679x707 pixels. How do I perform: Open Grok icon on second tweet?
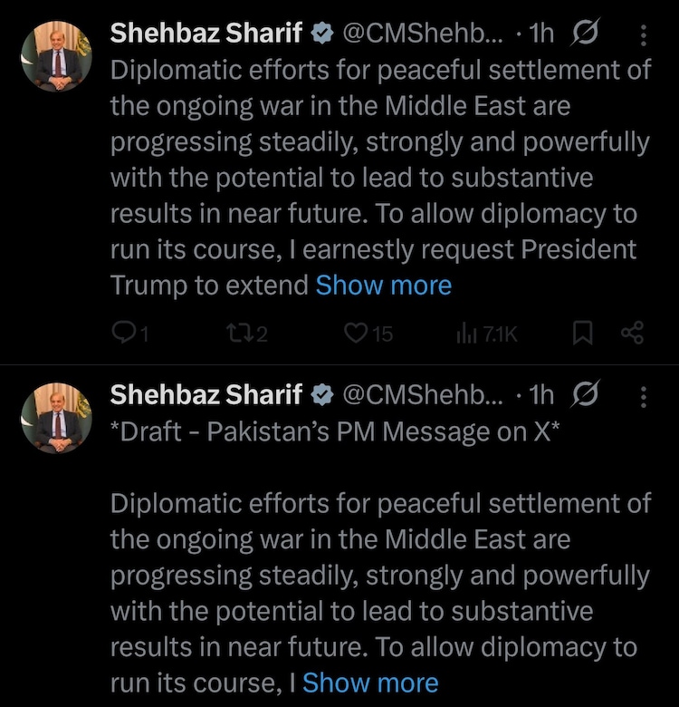[x=587, y=394]
